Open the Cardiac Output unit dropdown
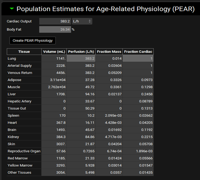This screenshot has height=180, width=200. click(82, 21)
